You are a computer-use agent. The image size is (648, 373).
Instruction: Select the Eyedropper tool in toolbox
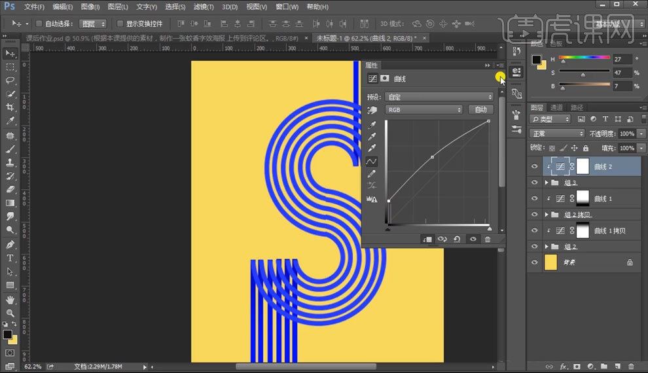pyautogui.click(x=10, y=120)
